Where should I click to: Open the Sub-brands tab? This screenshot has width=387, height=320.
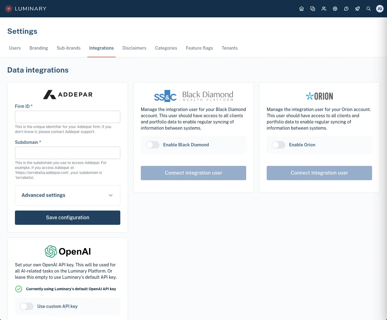click(69, 48)
